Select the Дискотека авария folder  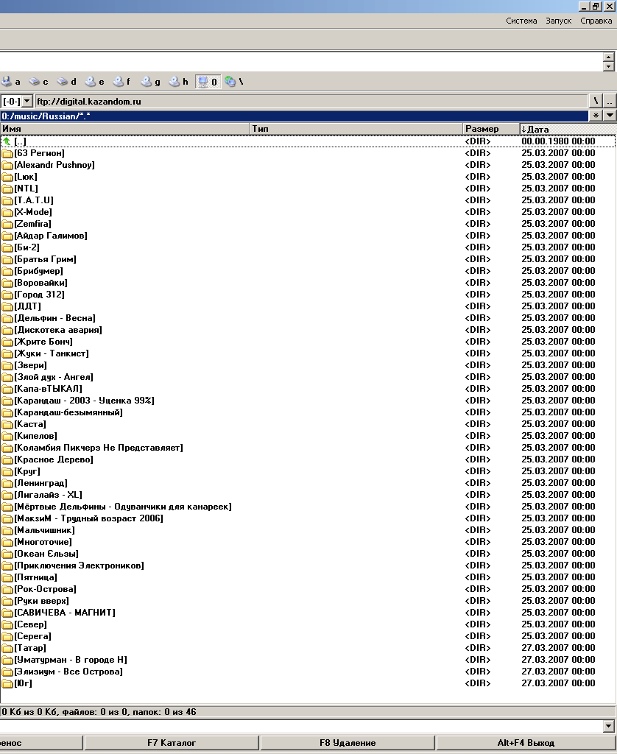pos(308,330)
